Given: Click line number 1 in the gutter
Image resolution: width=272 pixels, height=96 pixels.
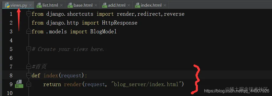Looking at the screenshot, I should click(11, 14).
